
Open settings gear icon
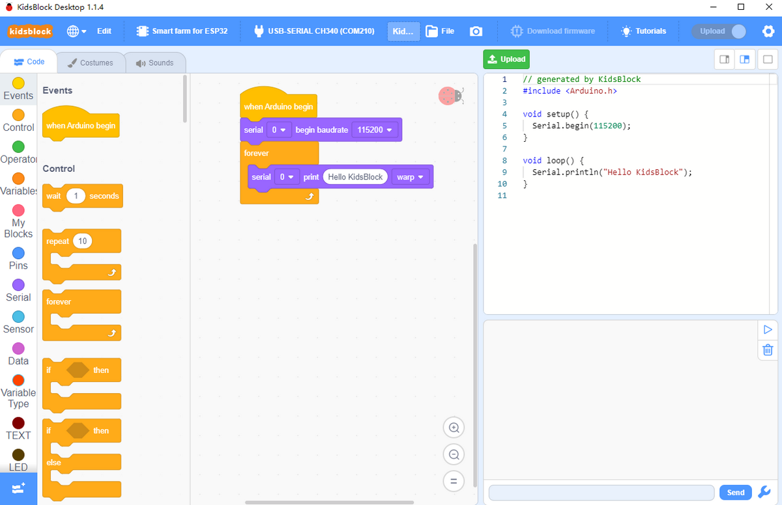(x=768, y=31)
